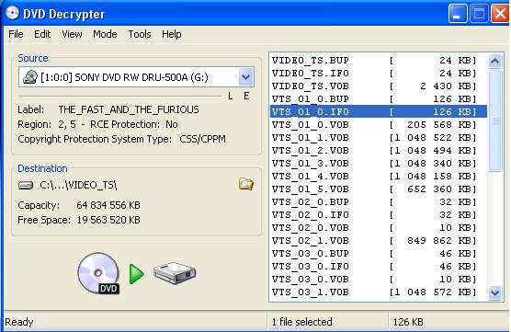
Task: Close the DVD Decrypter window
Action: tap(500, 14)
